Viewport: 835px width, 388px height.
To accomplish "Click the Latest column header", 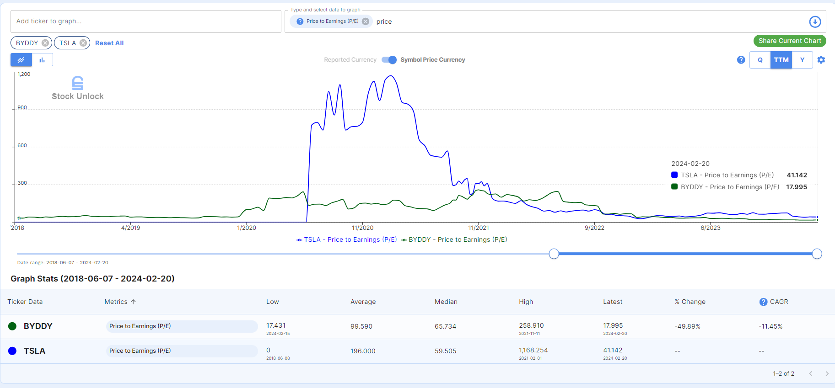I will point(613,302).
